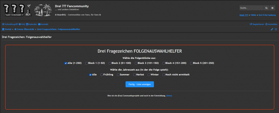Screen dimensions: 279x113
Task: Open Kontakt envelope link
Action: [43, 24]
